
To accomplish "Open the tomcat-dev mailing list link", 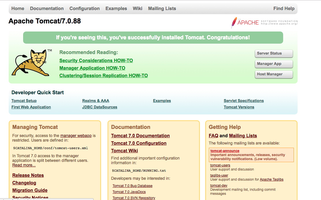I will point(219,186).
